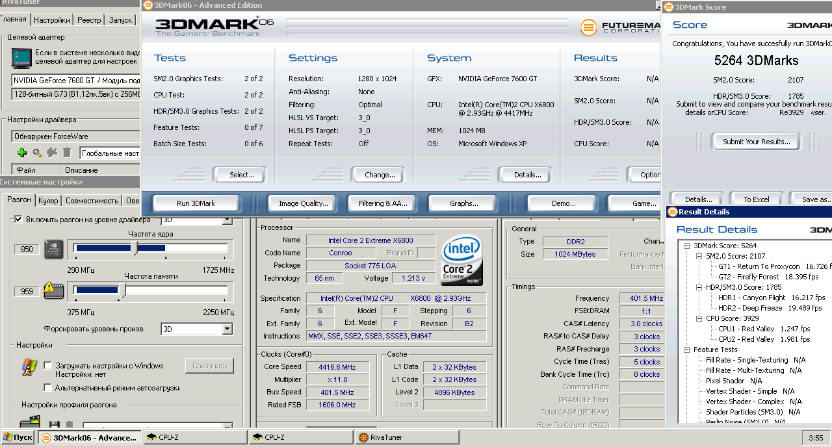
Task: Click the Windows startup icon under Настройки
Action: 29,367
